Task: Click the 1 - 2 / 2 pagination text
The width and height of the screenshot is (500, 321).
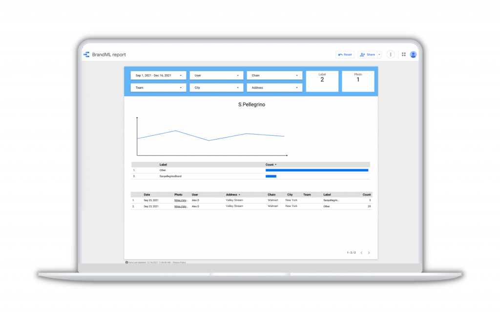Action: pos(351,253)
